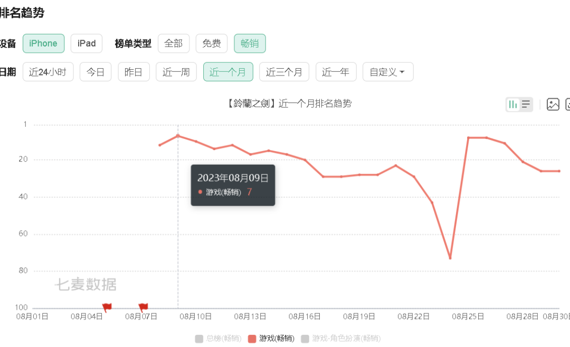The height and width of the screenshot is (347, 570).
Task: Click the red flag near 08月07日
Action: [143, 307]
